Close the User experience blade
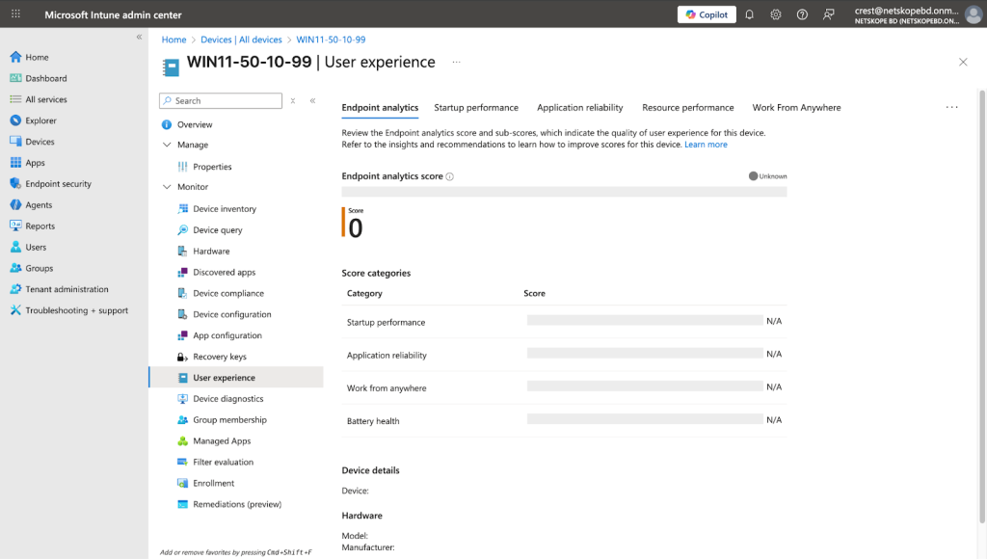Screen dimensions: 987x559 [x=963, y=62]
